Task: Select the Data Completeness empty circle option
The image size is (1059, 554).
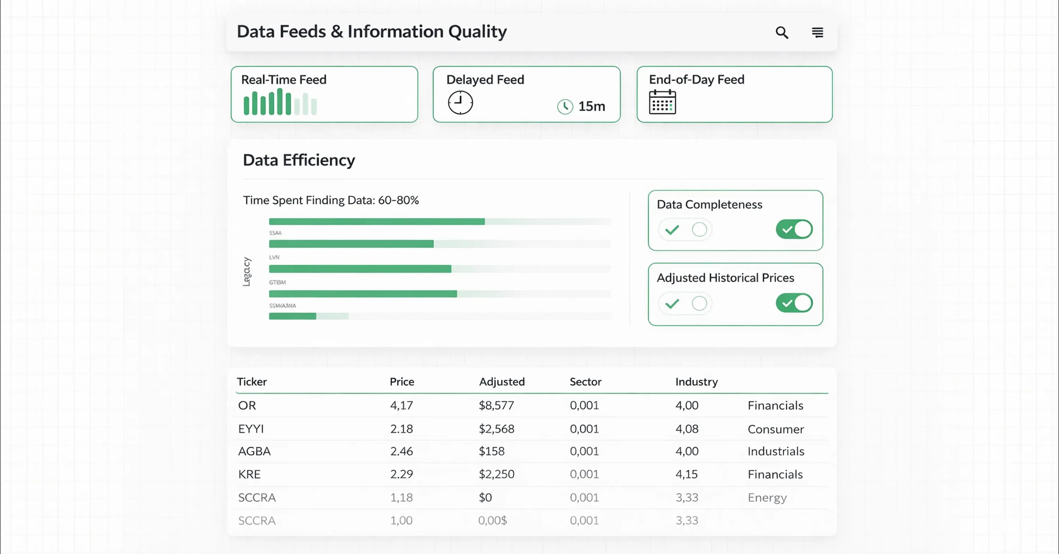Action: coord(699,229)
